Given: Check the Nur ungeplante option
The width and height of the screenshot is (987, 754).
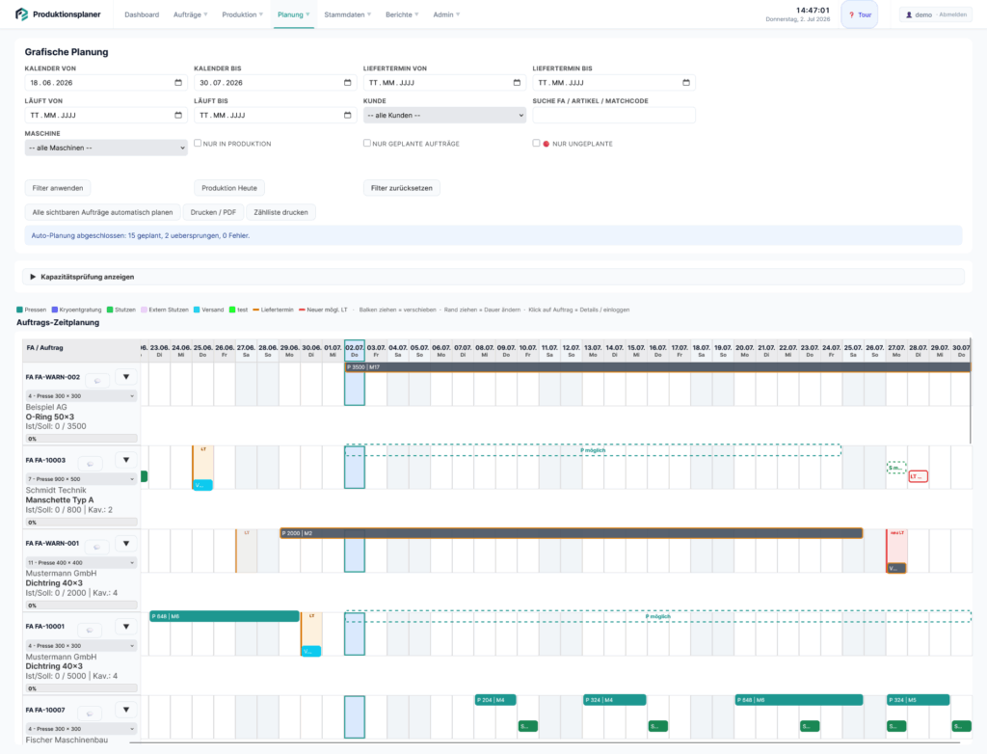Looking at the screenshot, I should [536, 143].
